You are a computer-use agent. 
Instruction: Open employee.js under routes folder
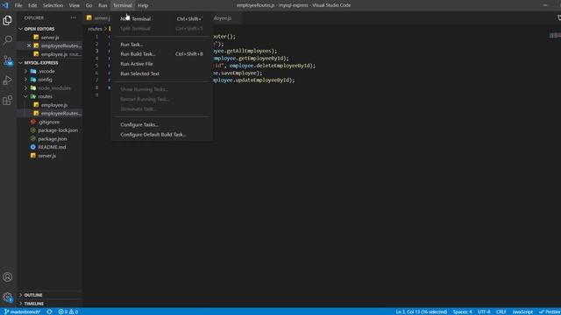pos(54,105)
